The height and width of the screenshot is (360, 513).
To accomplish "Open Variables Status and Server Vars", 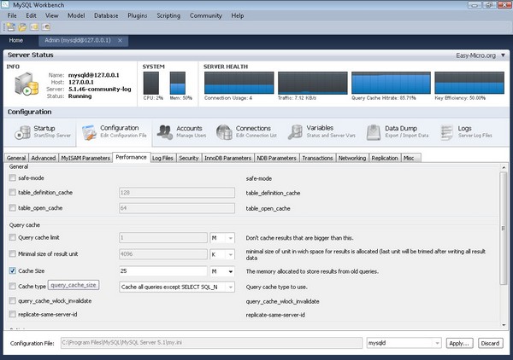I will (x=322, y=132).
